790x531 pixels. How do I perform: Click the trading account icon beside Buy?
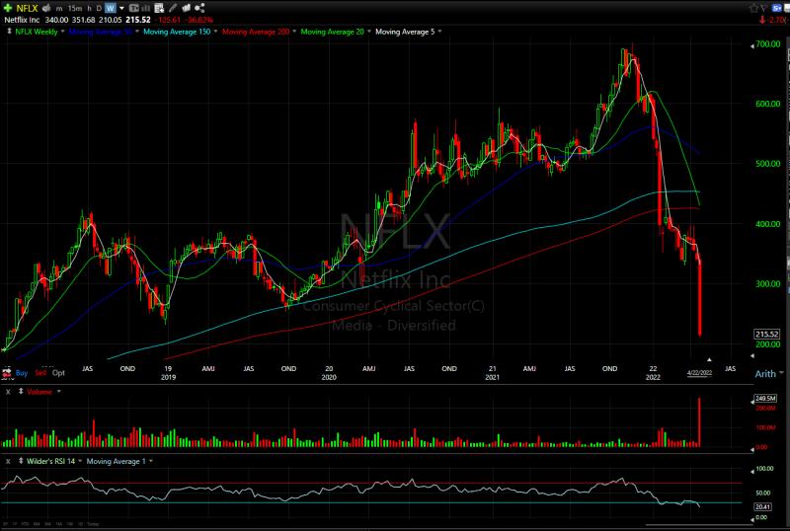pos(7,373)
